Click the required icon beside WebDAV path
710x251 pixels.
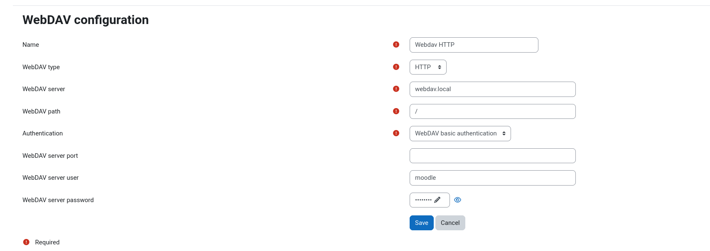396,111
